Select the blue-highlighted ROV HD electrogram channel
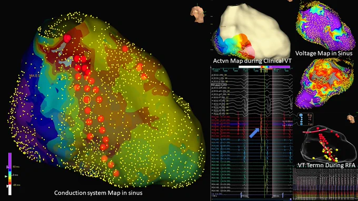 coord(252,124)
